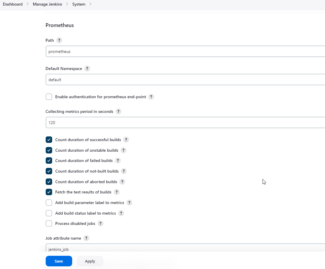Expand chevron after System breadcrumb
The width and height of the screenshot is (325, 269).
pos(90,4)
